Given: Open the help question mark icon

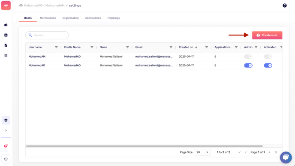Looking at the screenshot, I should [x=285, y=6].
